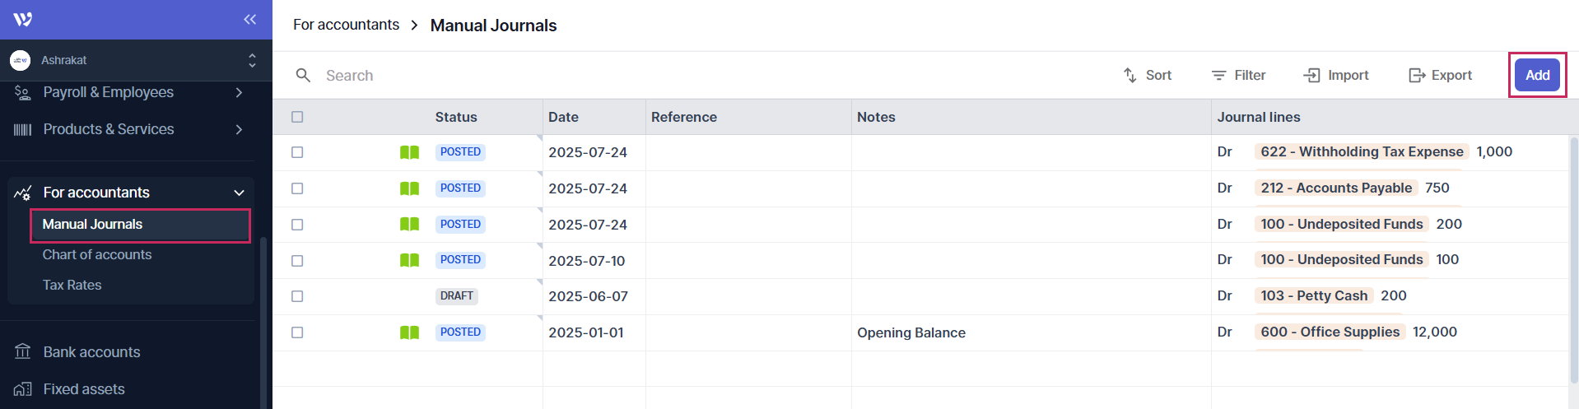Click the Fixed assets icon
Screen dimensions: 1579x409
click(x=23, y=389)
